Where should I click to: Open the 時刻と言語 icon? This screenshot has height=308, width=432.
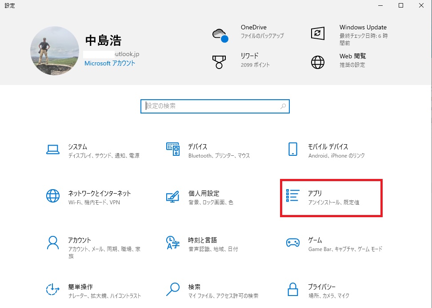[172, 243]
